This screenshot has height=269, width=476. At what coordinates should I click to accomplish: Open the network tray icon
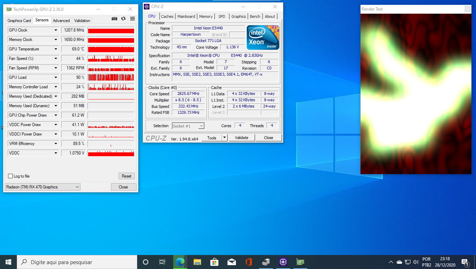point(408,262)
